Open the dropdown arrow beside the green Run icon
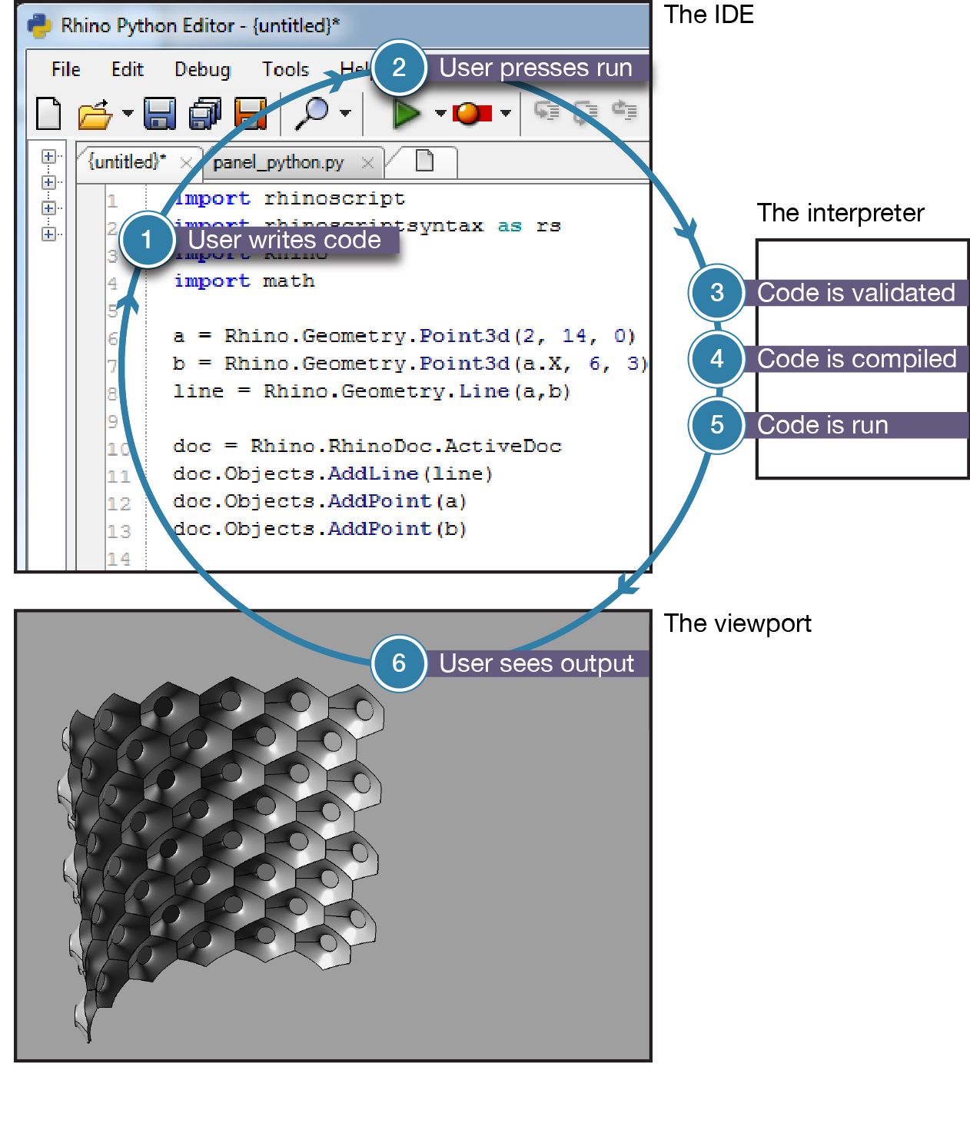The width and height of the screenshot is (970, 1130). (x=440, y=114)
